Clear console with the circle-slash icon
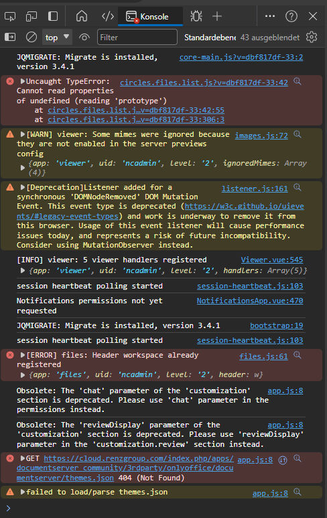Image resolution: width=327 pixels, height=518 pixels. coord(31,37)
